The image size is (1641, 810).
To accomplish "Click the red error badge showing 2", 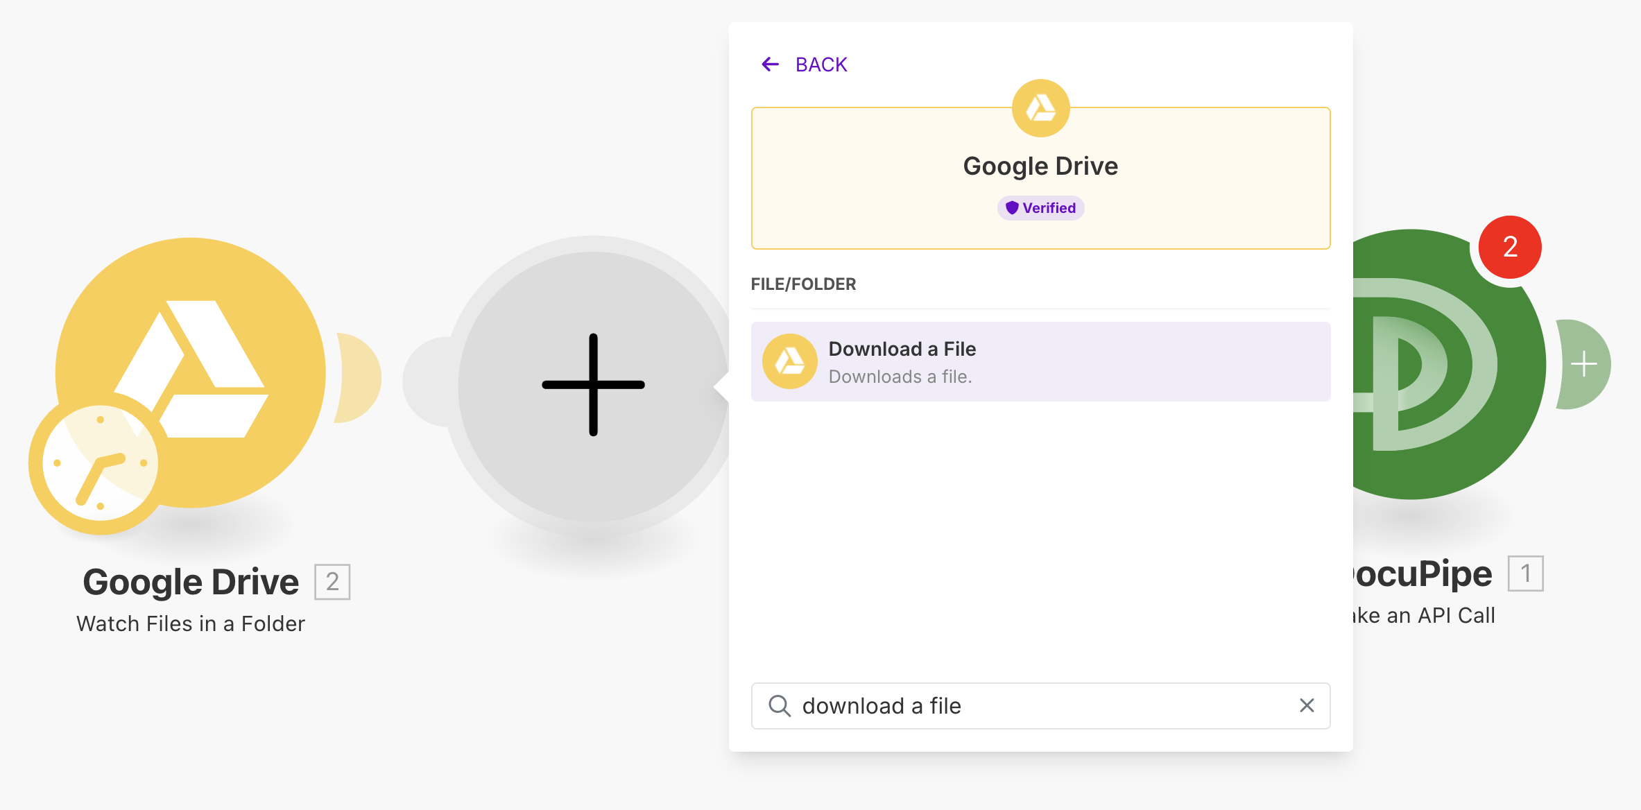I will point(1510,247).
